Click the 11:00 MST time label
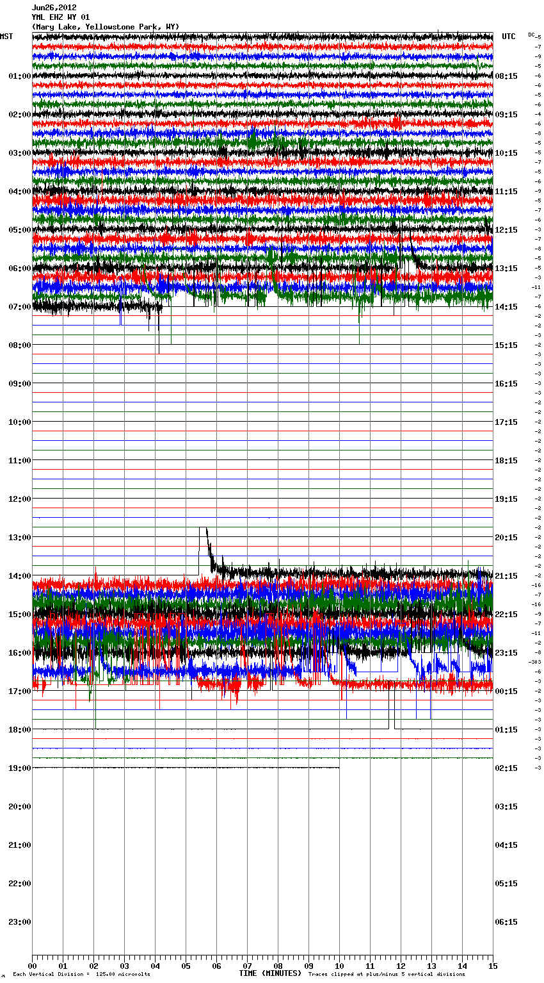 coord(20,461)
